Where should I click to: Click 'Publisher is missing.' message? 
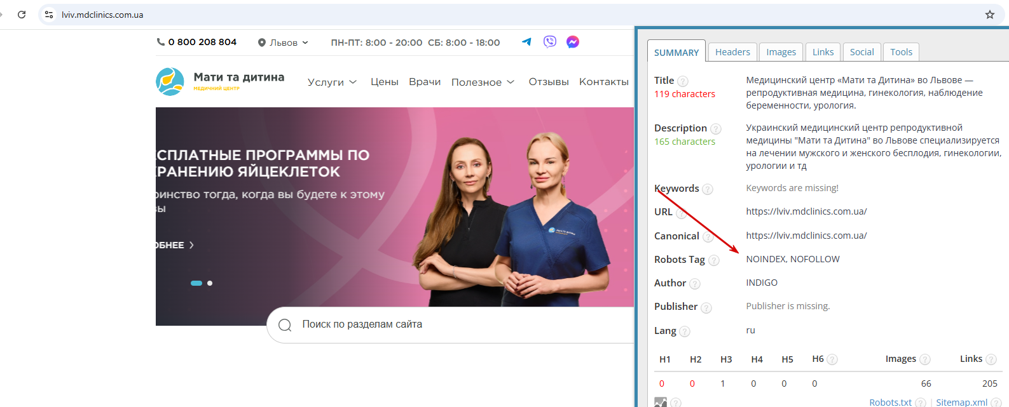click(x=788, y=306)
